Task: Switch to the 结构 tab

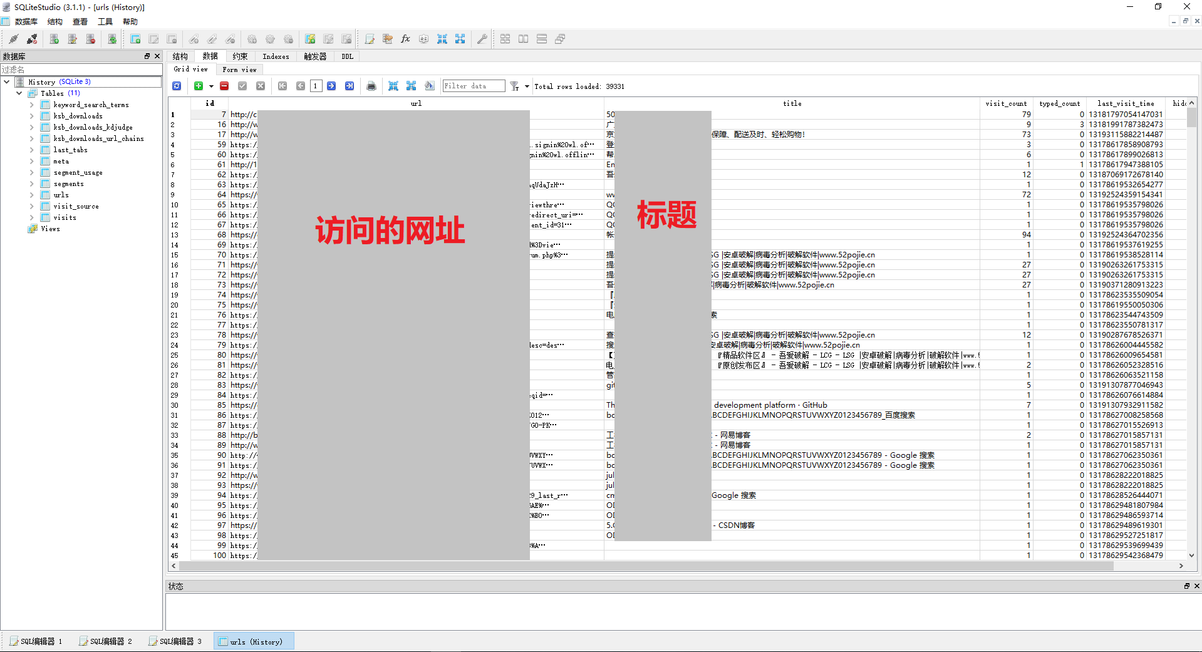Action: 180,56
